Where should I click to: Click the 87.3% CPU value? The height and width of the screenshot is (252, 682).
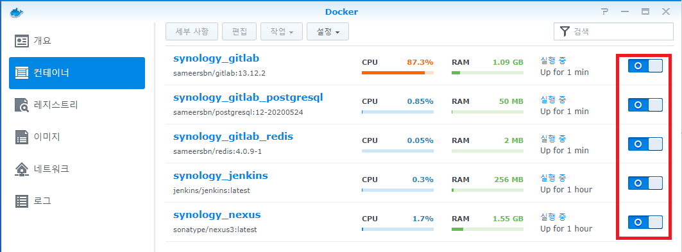click(x=420, y=62)
